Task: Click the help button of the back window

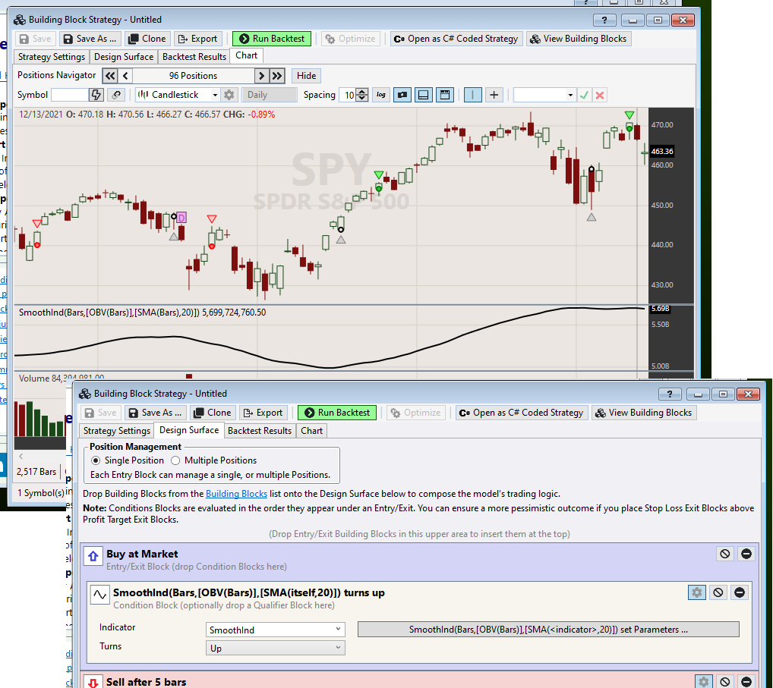Action: (x=604, y=20)
